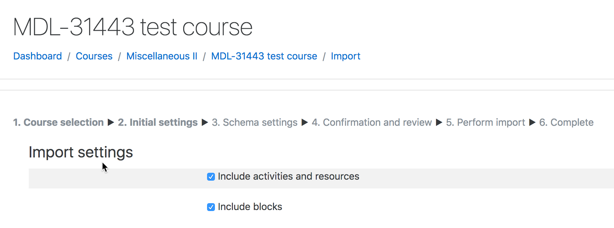Select step 1 Course selection
The image size is (614, 228).
pyautogui.click(x=58, y=122)
